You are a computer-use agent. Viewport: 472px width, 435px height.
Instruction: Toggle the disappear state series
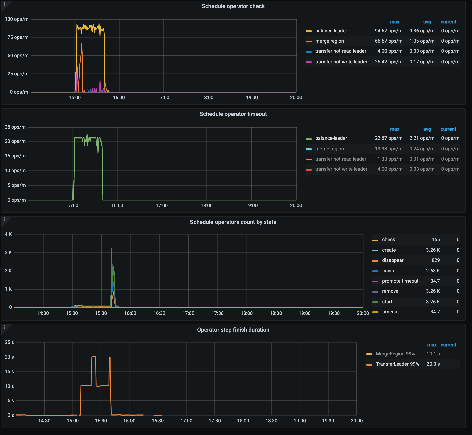coord(393,260)
